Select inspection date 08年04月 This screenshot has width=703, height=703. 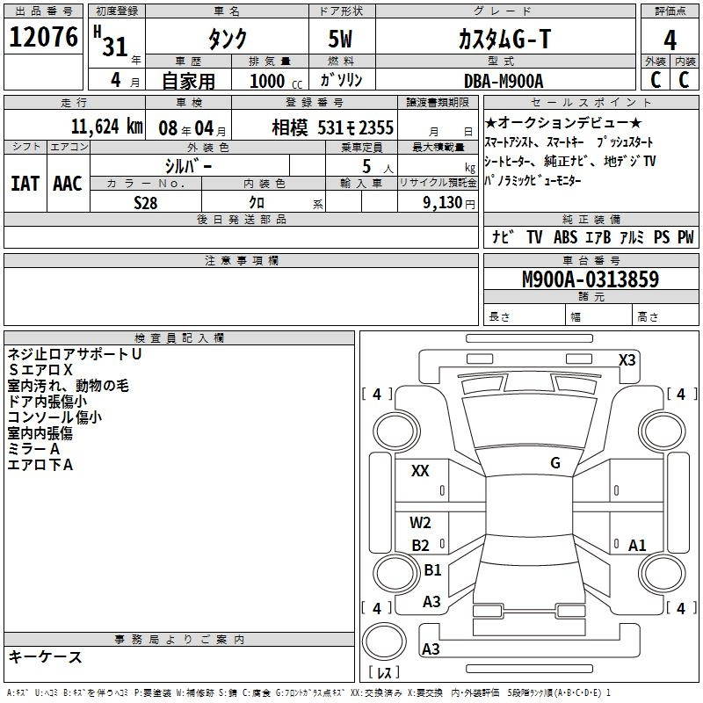[x=192, y=128]
